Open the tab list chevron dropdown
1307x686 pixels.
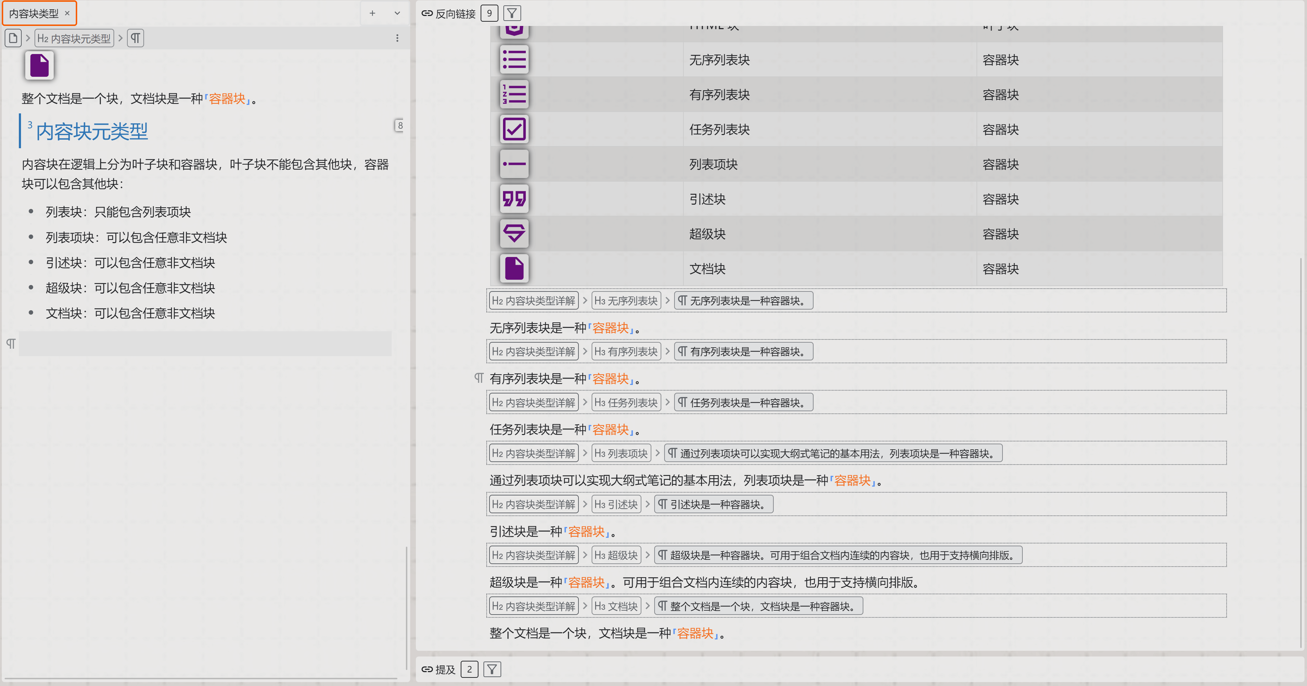point(397,13)
